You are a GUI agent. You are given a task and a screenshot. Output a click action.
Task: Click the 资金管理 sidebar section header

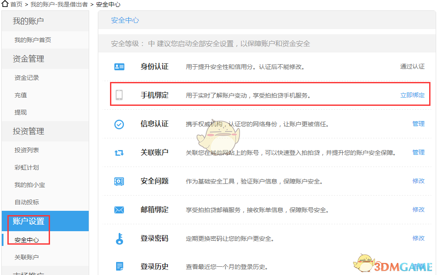(45, 59)
